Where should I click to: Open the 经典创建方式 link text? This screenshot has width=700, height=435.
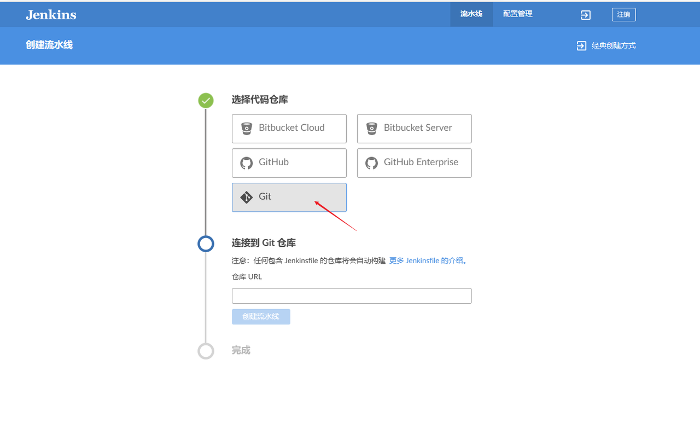point(614,46)
